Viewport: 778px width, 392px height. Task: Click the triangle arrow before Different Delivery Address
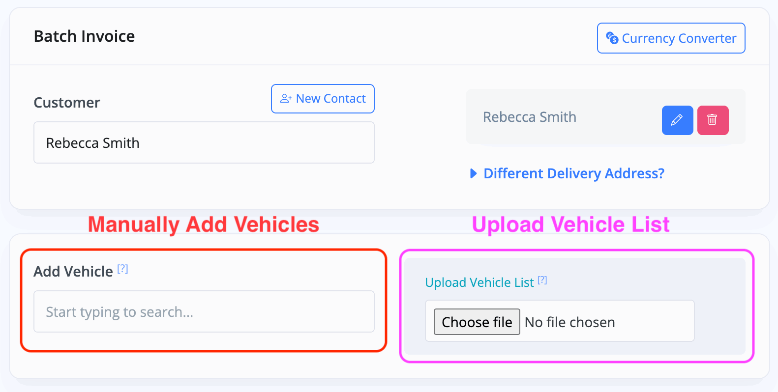474,173
